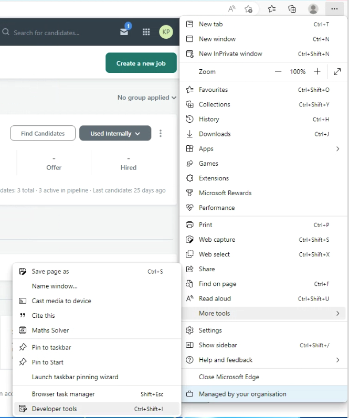Click the Create a new job button
349x418 pixels.
pos(141,63)
